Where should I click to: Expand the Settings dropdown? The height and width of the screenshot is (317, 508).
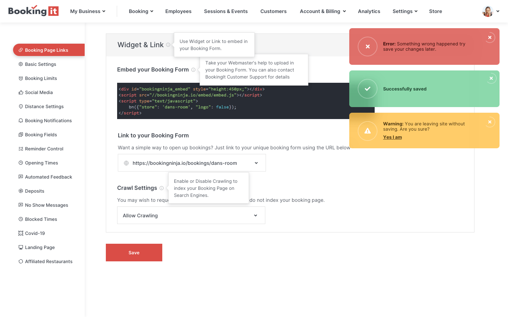[405, 11]
